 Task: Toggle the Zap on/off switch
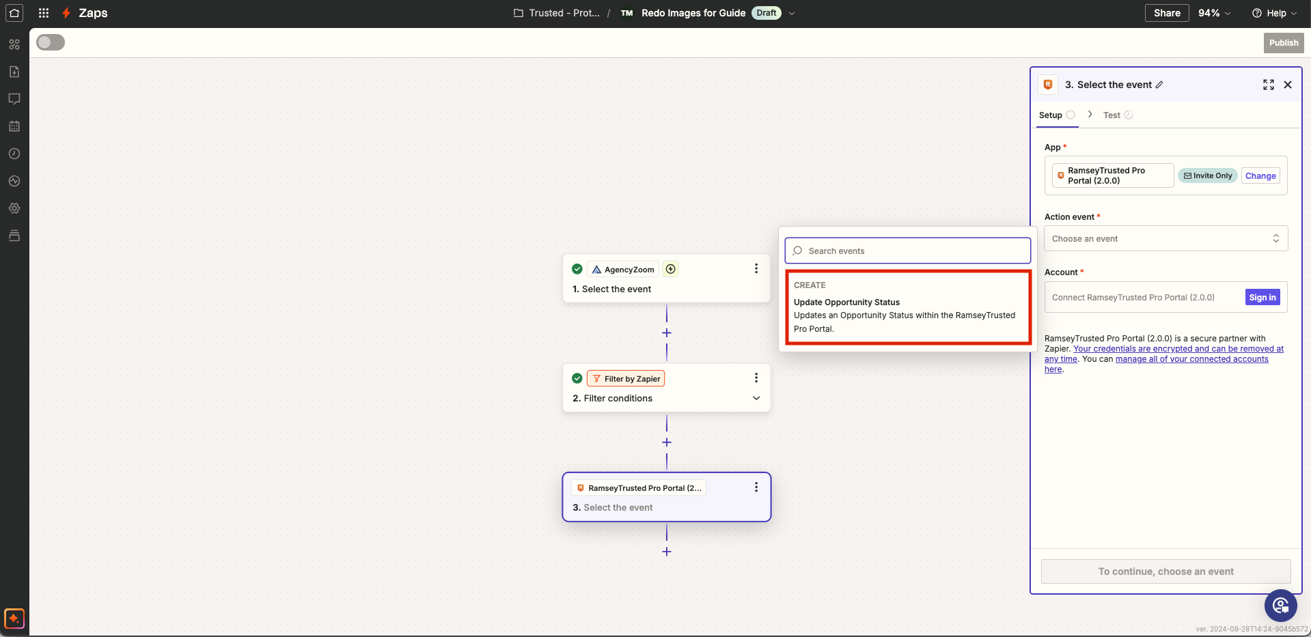tap(51, 42)
